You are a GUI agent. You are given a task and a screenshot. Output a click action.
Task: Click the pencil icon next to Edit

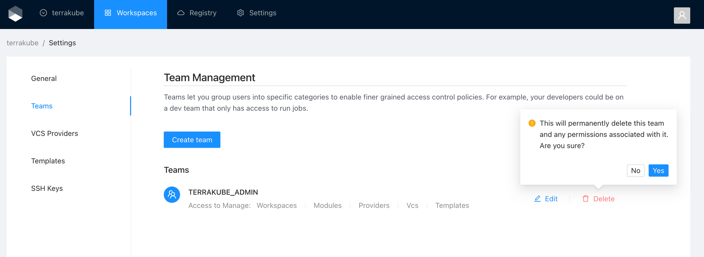pos(537,199)
